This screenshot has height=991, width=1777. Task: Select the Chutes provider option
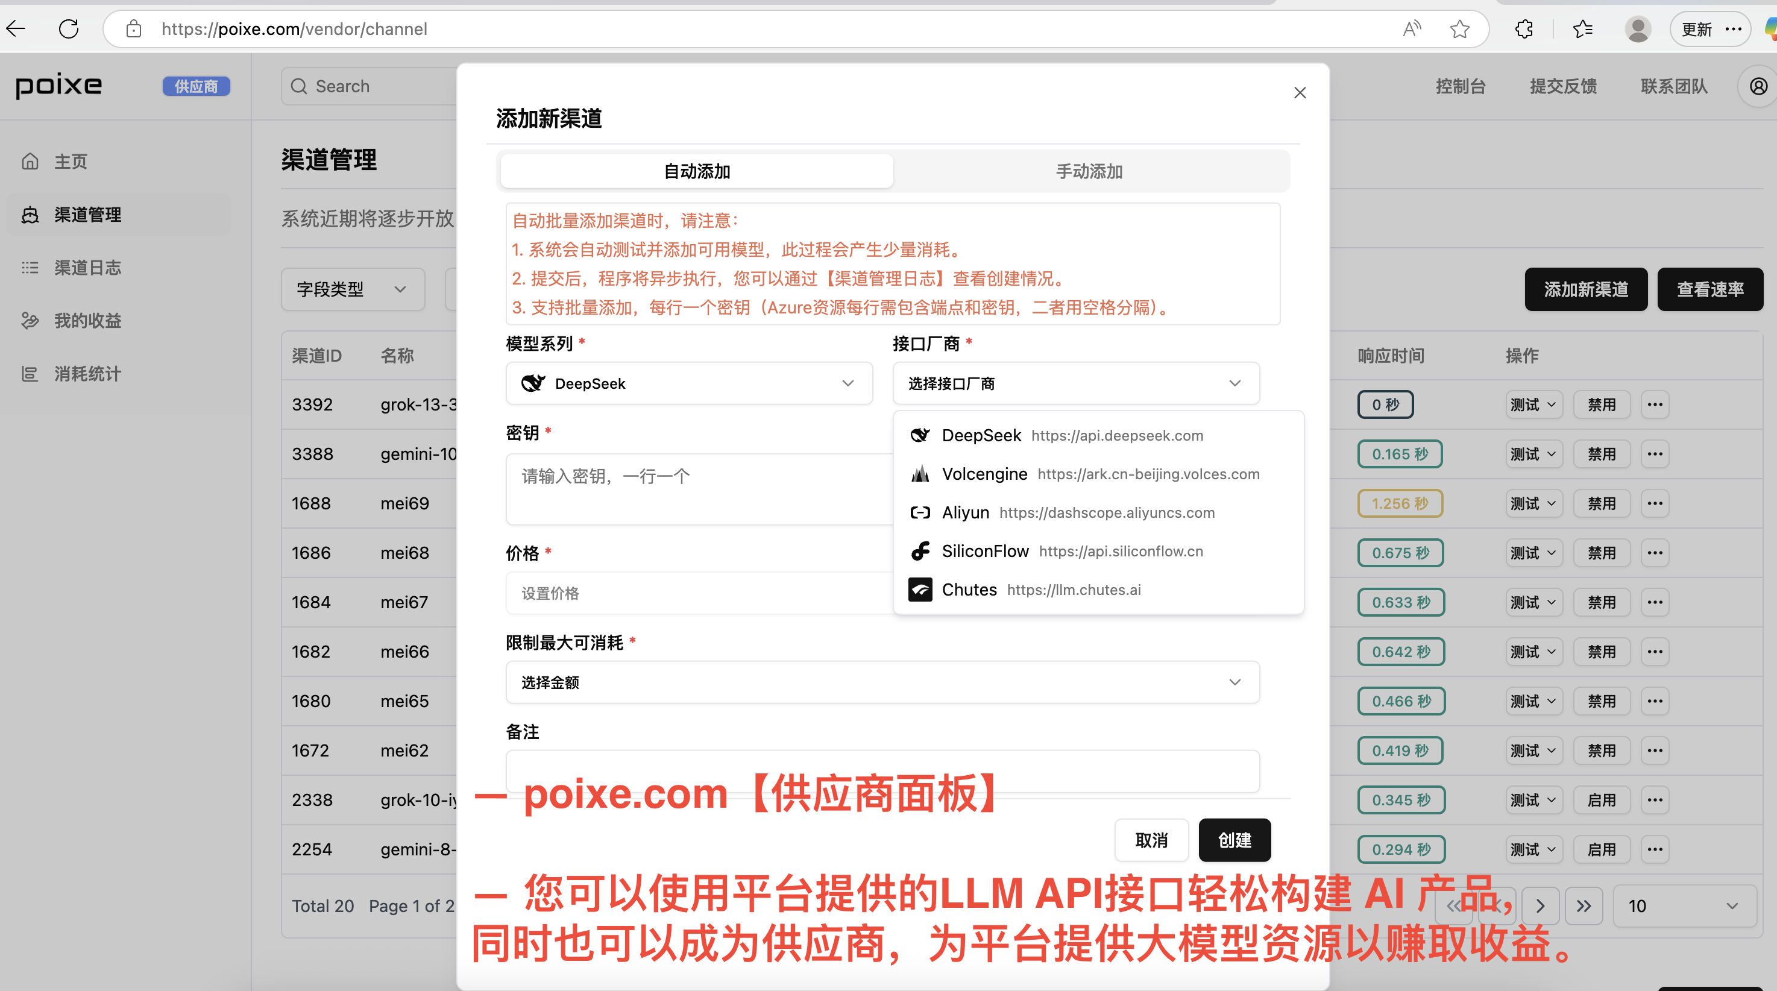click(1098, 590)
